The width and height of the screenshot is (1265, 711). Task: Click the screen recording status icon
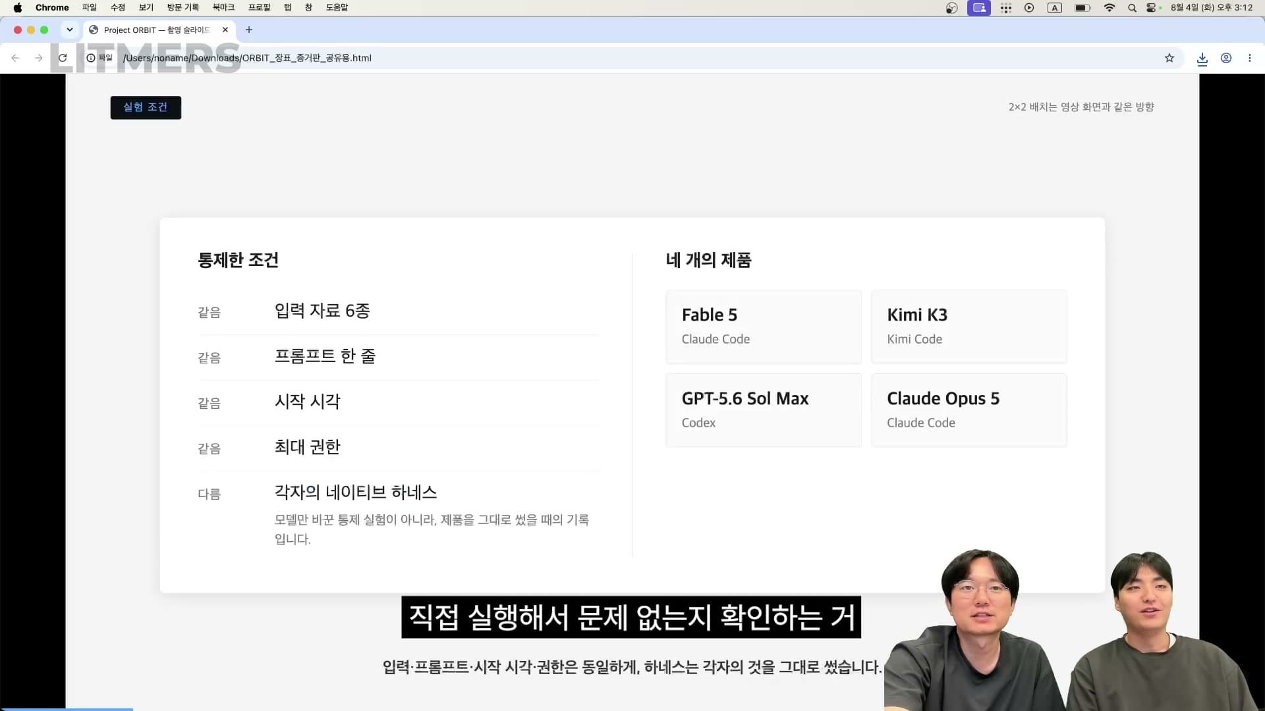979,8
